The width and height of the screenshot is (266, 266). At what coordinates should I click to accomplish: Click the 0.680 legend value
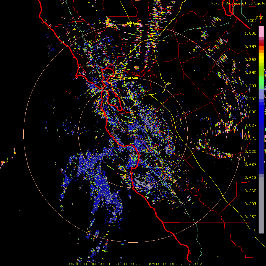[250, 112]
